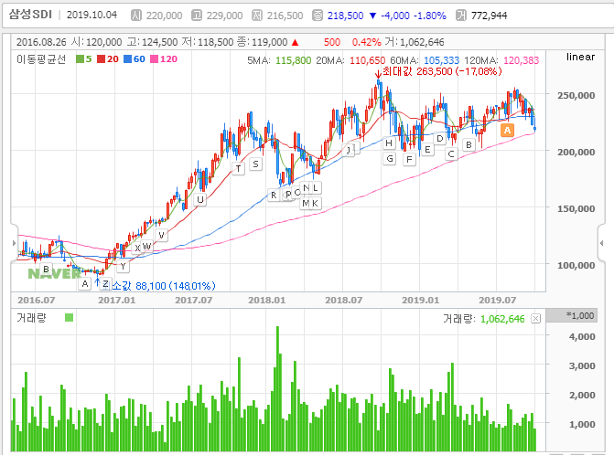The width and height of the screenshot is (614, 455).
Task: Click the F event marker
Action: pyautogui.click(x=409, y=159)
